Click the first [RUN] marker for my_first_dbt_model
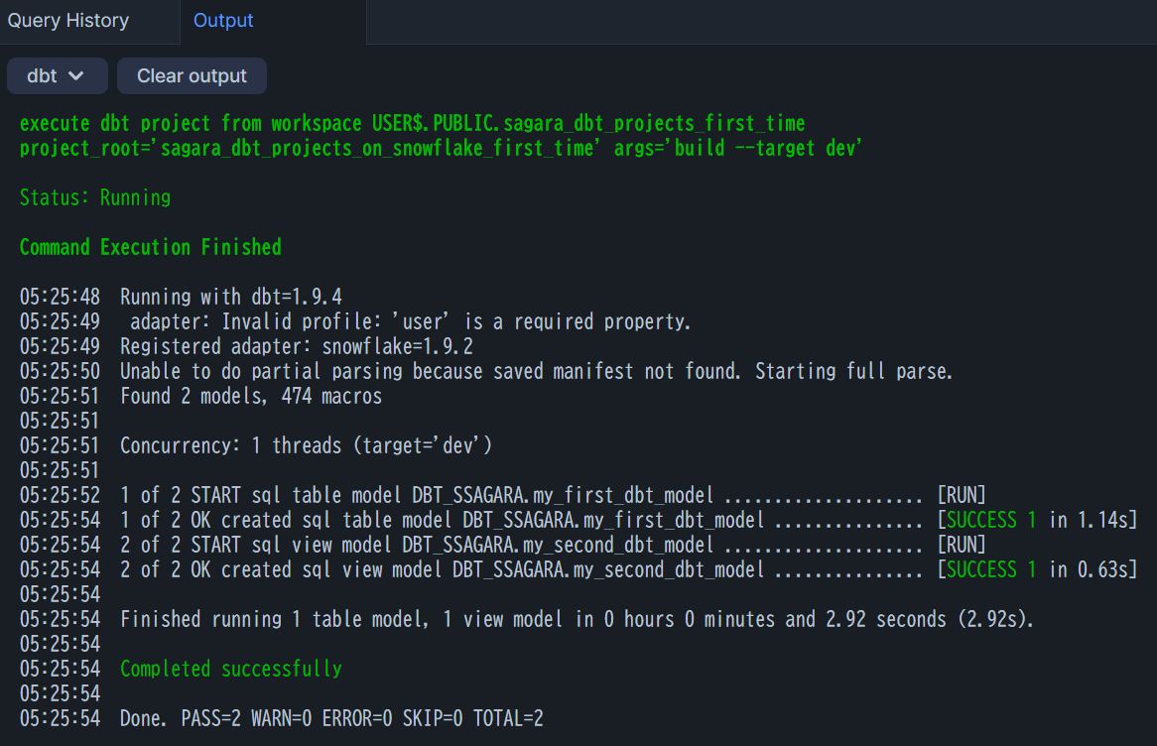Screen dimensions: 1157x746 pos(962,495)
